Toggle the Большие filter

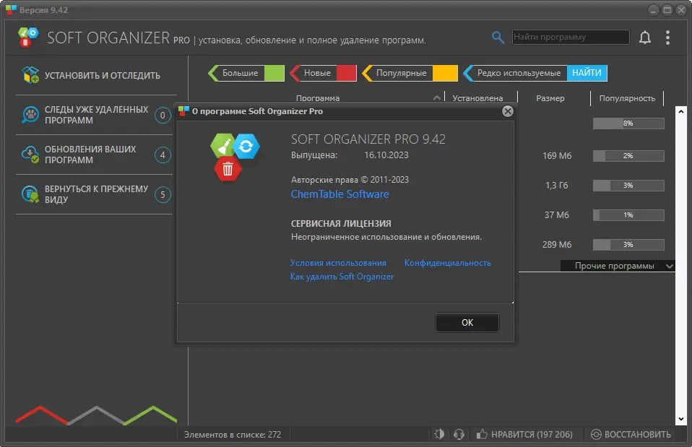pyautogui.click(x=246, y=73)
